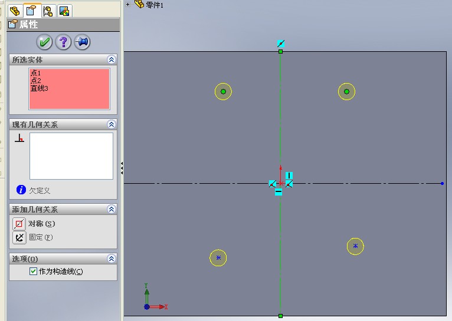Click the blue info icon next to 欠定义
The image size is (452, 321).
(x=21, y=190)
